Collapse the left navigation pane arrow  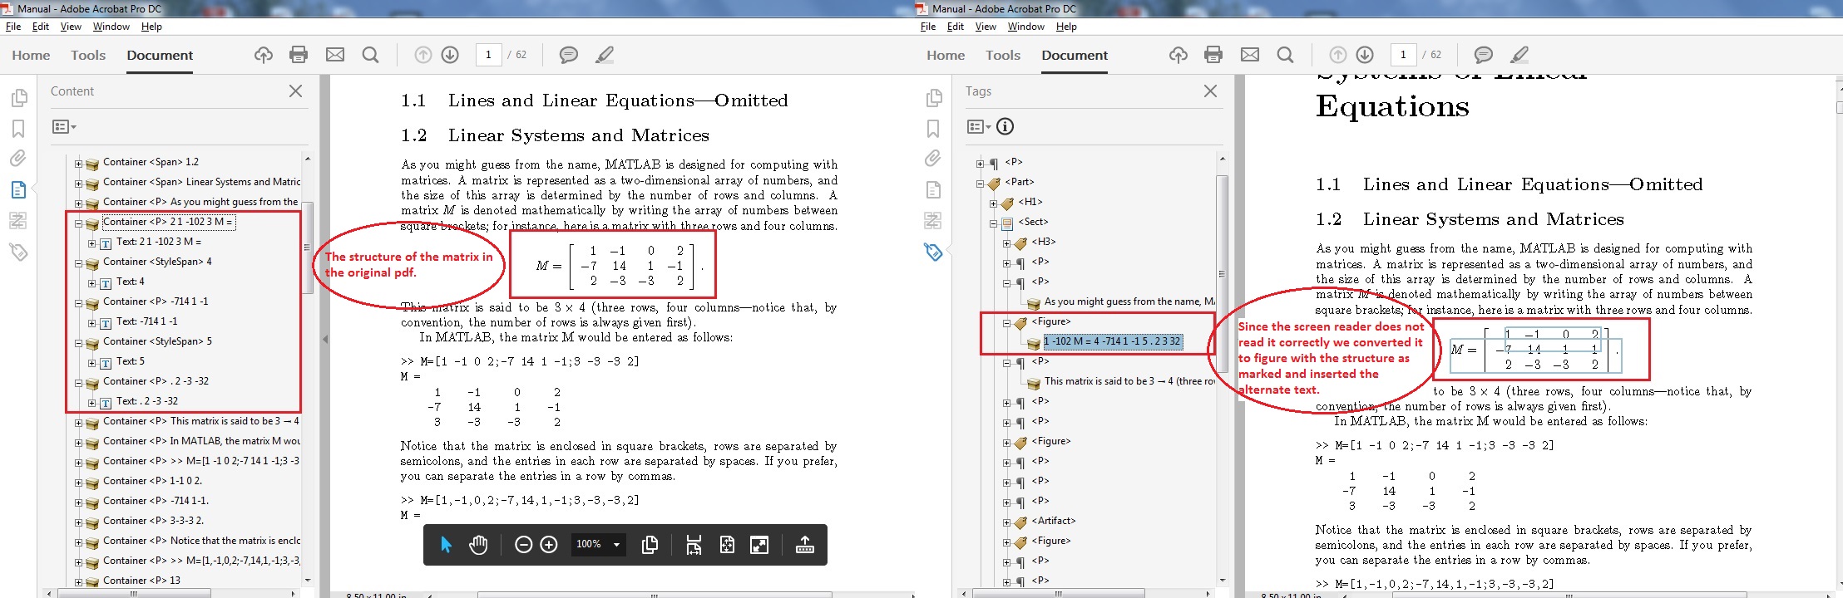(x=325, y=339)
